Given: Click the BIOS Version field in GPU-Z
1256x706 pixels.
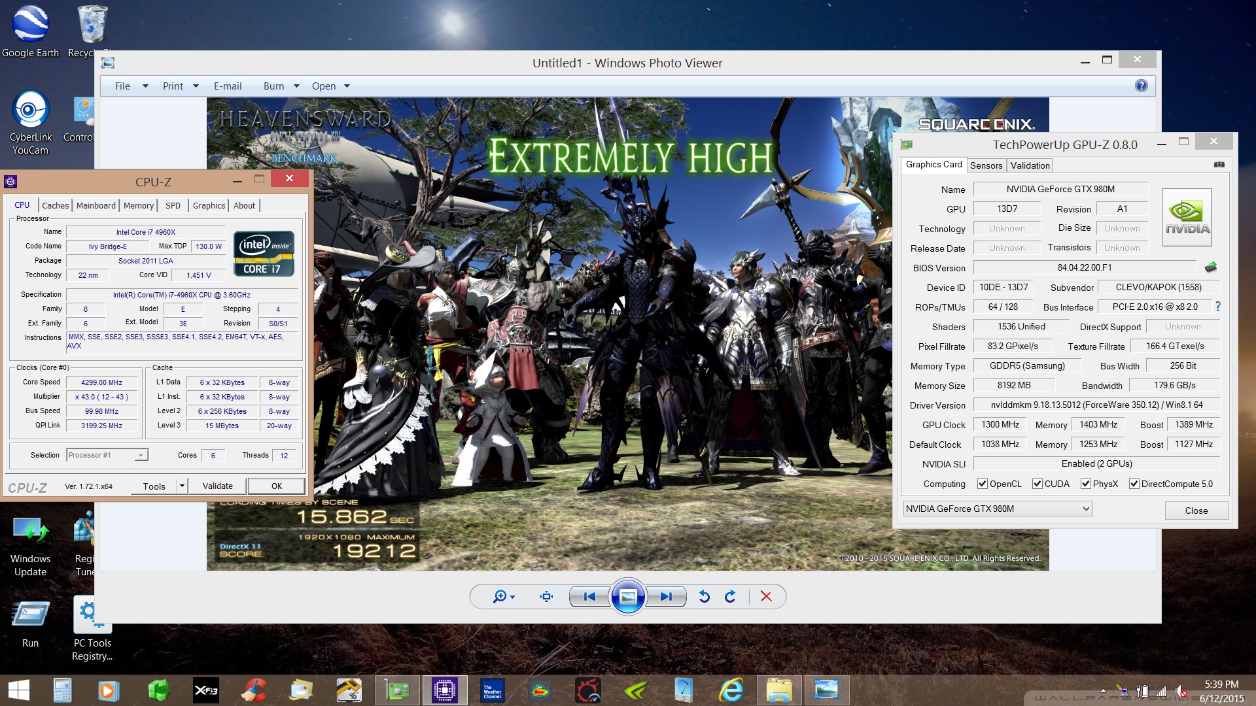Looking at the screenshot, I should click(1085, 267).
